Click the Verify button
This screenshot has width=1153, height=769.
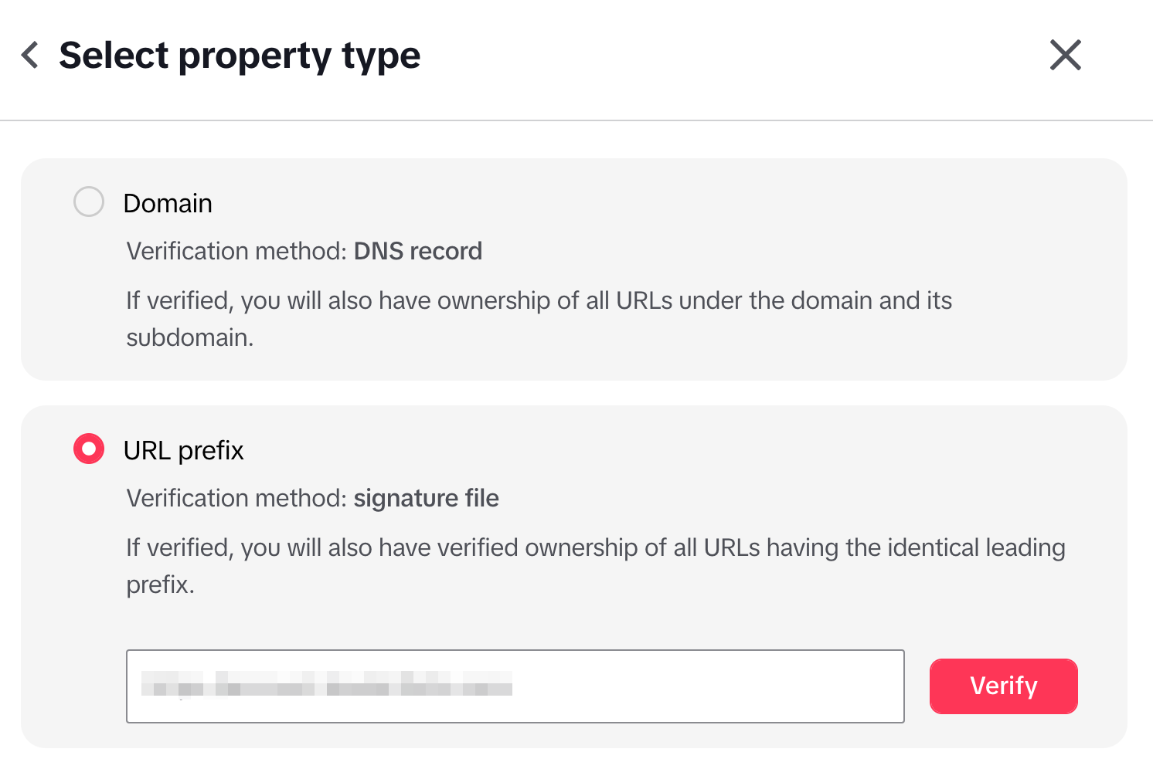[1003, 686]
